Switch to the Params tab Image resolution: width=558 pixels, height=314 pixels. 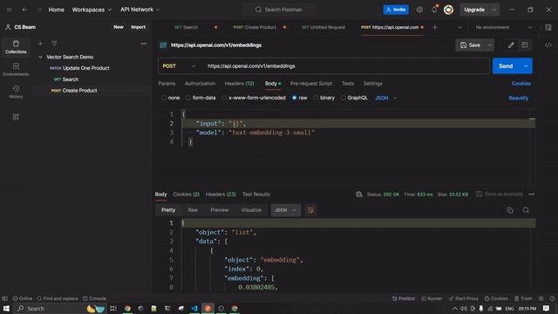[x=167, y=84]
